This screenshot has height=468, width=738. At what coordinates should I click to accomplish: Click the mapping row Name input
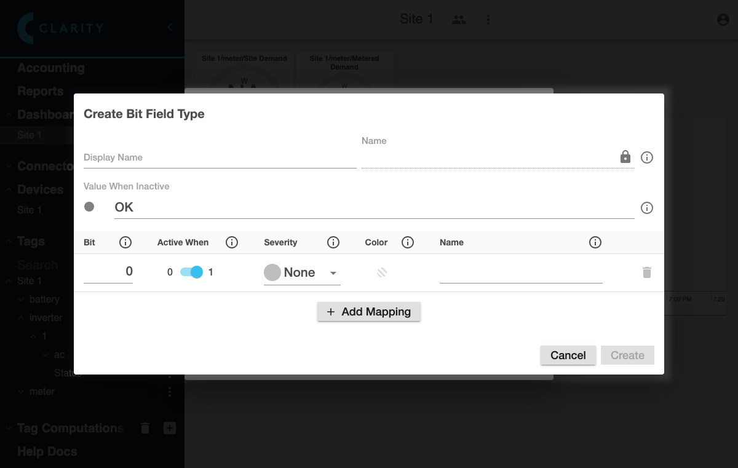[520, 272]
